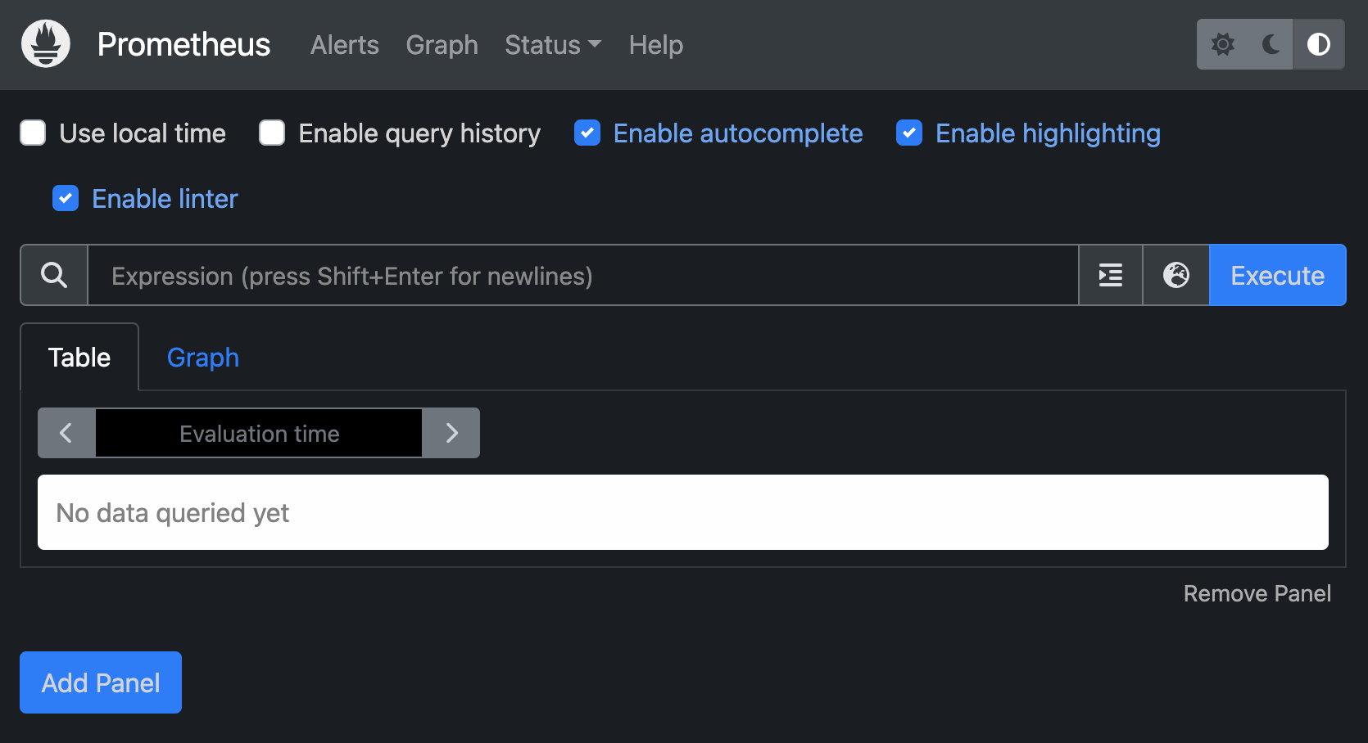Go to the previous evaluation time
This screenshot has width=1368, height=743.
tap(66, 433)
